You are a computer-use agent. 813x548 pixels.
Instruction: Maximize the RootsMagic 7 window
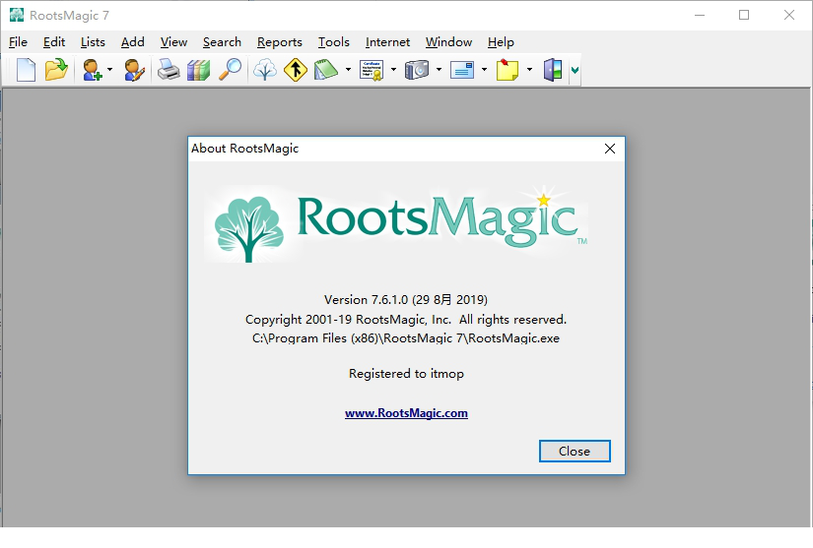tap(744, 15)
